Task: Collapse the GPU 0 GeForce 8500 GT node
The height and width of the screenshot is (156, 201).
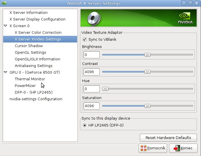Action: pos(6,72)
